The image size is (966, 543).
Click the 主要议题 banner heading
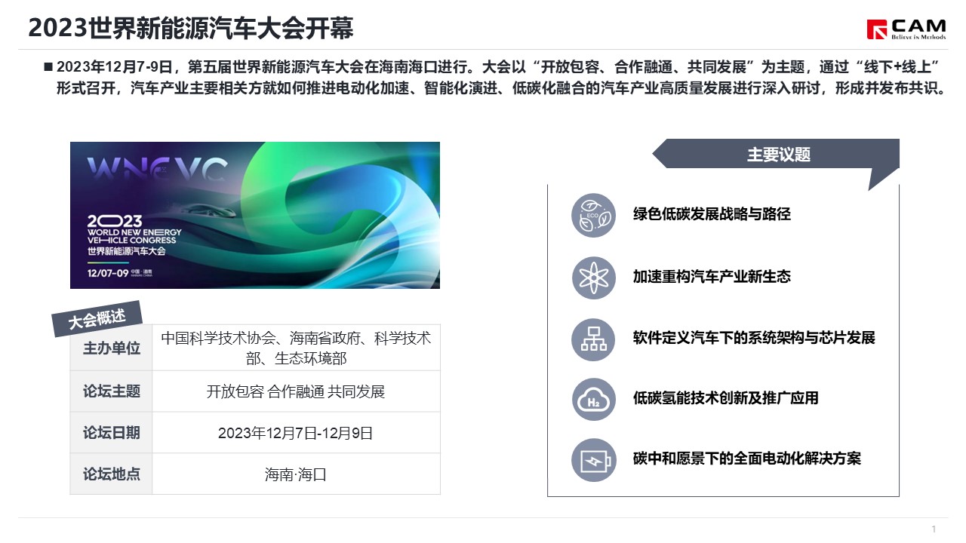778,155
